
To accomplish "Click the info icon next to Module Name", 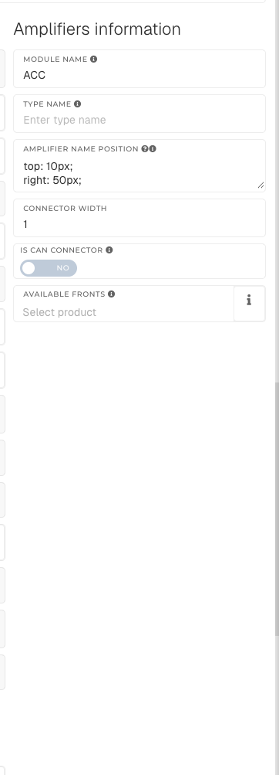I will click(94, 59).
